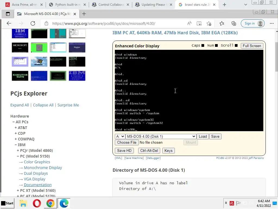This screenshot has width=278, height=209.
Task: Click Expand All link
Action: coord(20,105)
